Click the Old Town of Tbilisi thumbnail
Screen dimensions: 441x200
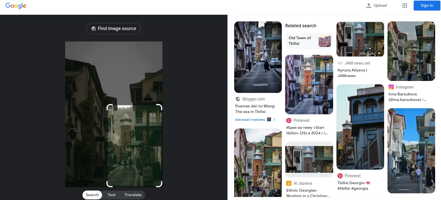(325, 41)
